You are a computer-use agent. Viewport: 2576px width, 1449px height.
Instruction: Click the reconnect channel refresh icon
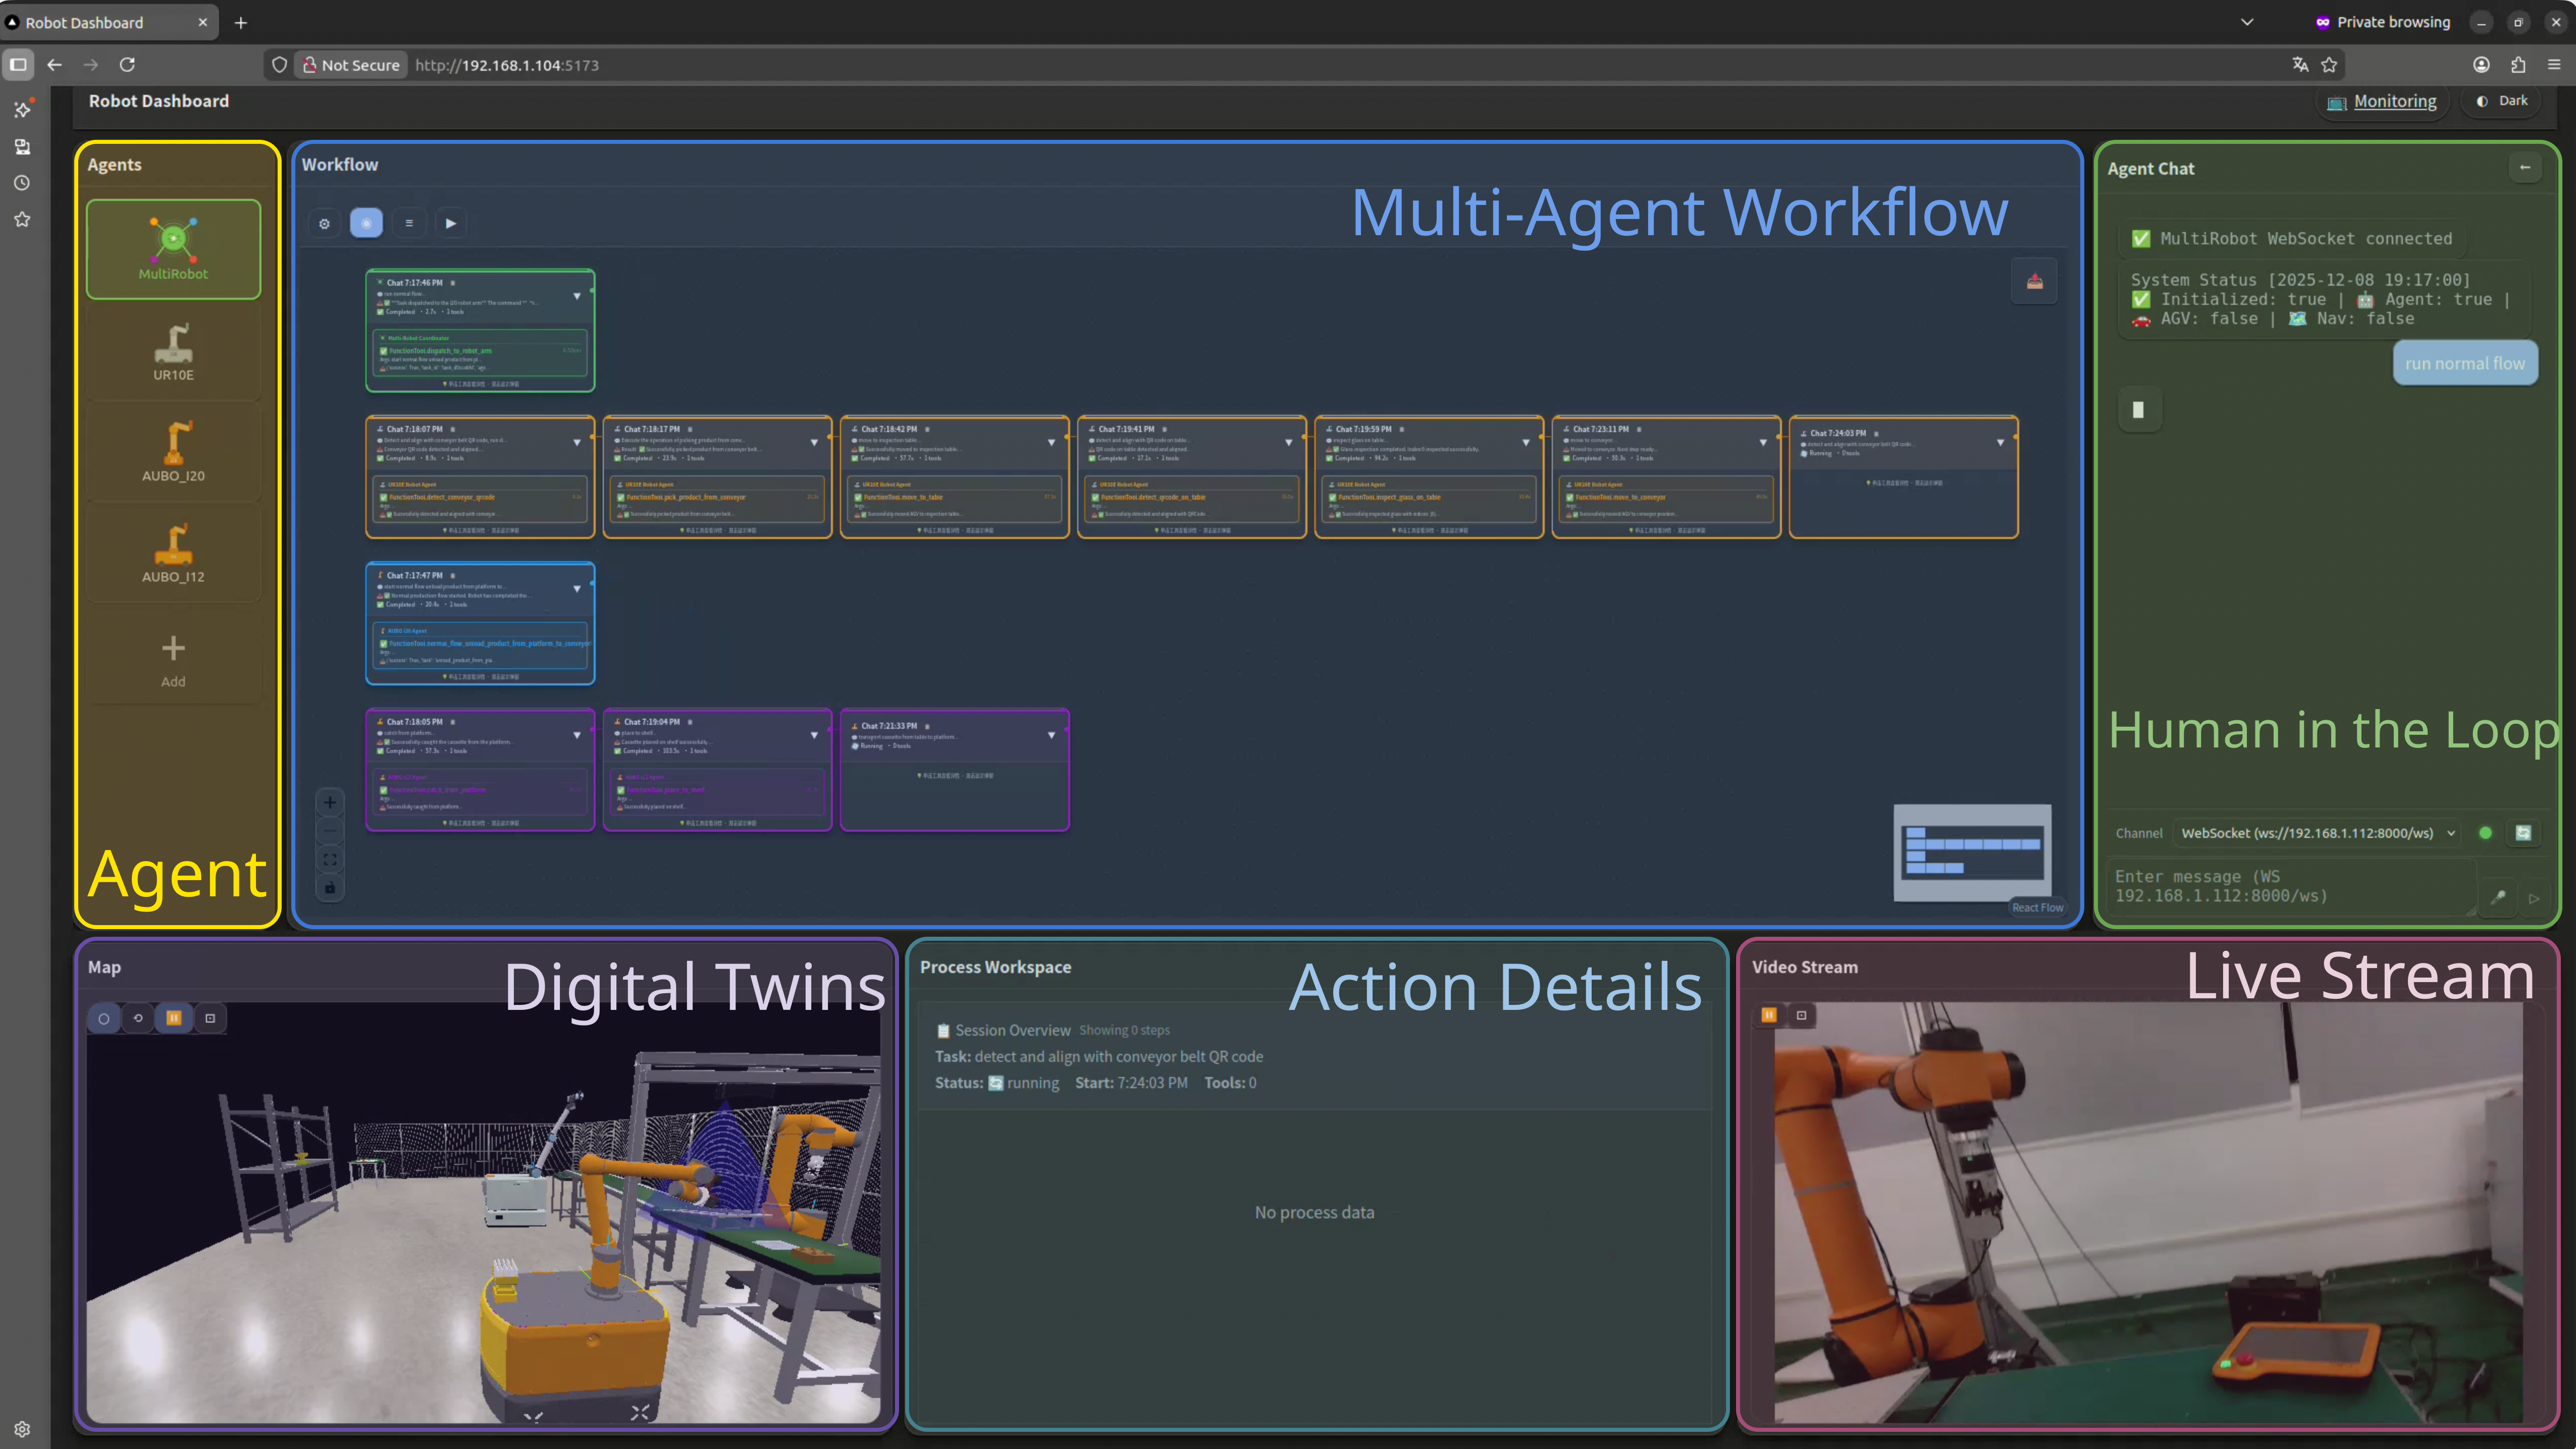(x=2523, y=833)
